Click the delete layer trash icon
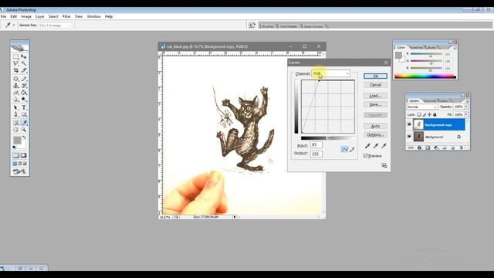The width and height of the screenshot is (494, 278). pyautogui.click(x=461, y=147)
